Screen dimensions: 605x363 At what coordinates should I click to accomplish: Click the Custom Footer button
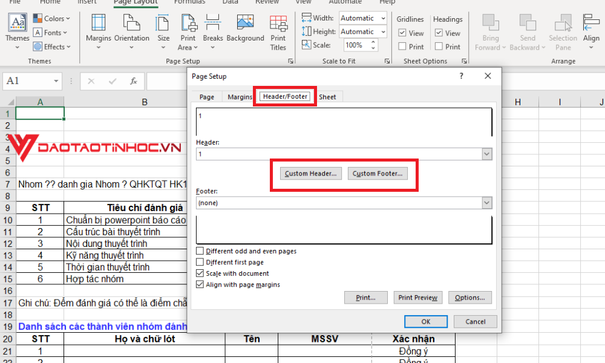378,174
